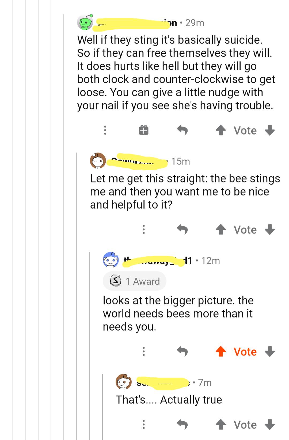Upvote the top comment about bee stings
The image size is (289, 440).
(x=220, y=130)
